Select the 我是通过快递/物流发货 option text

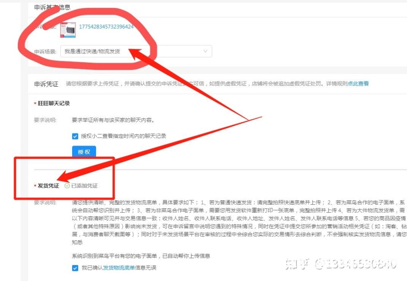[x=92, y=52]
